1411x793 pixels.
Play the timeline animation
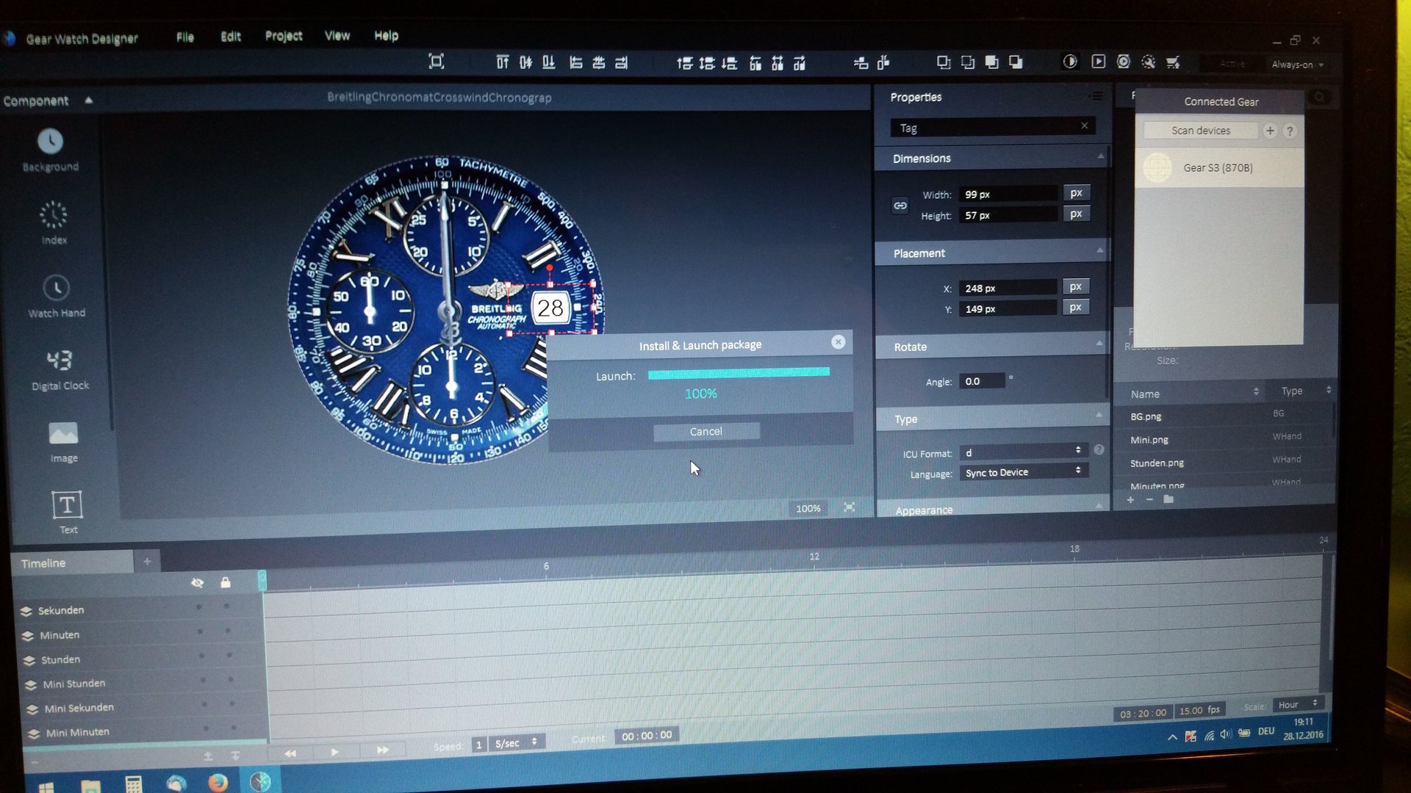[334, 752]
